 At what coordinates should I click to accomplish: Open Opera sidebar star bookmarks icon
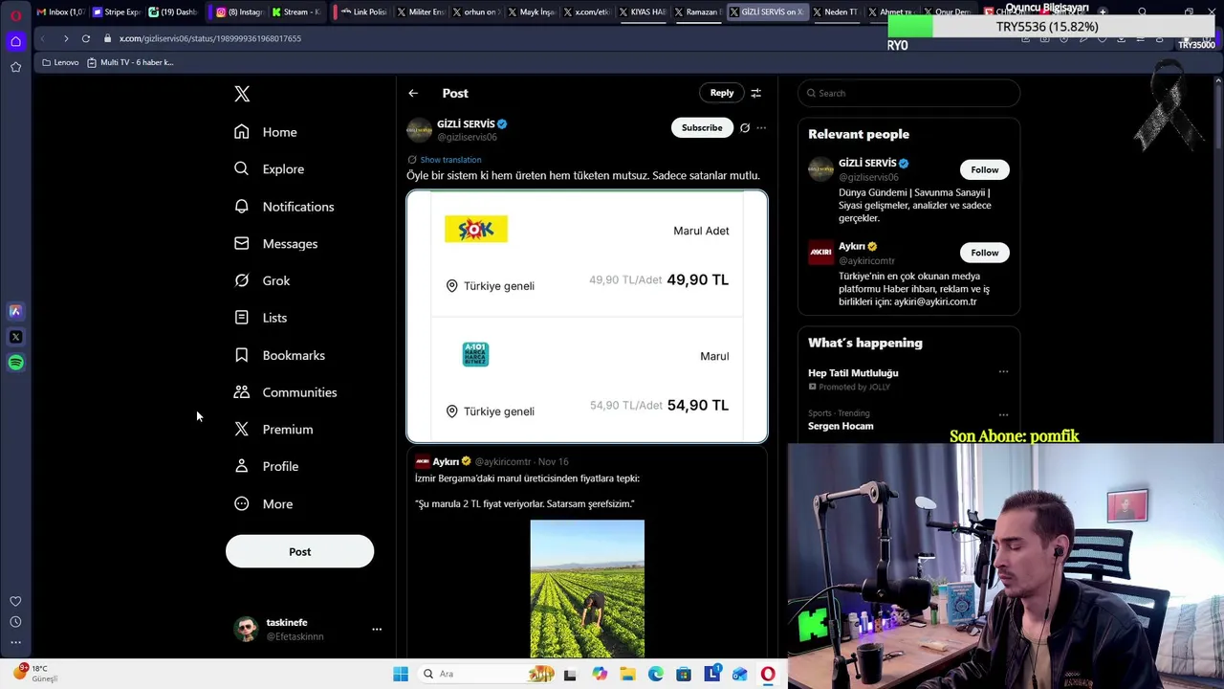(x=15, y=67)
